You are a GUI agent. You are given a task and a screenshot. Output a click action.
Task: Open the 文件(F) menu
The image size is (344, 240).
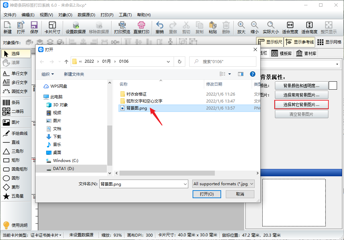click(10, 15)
